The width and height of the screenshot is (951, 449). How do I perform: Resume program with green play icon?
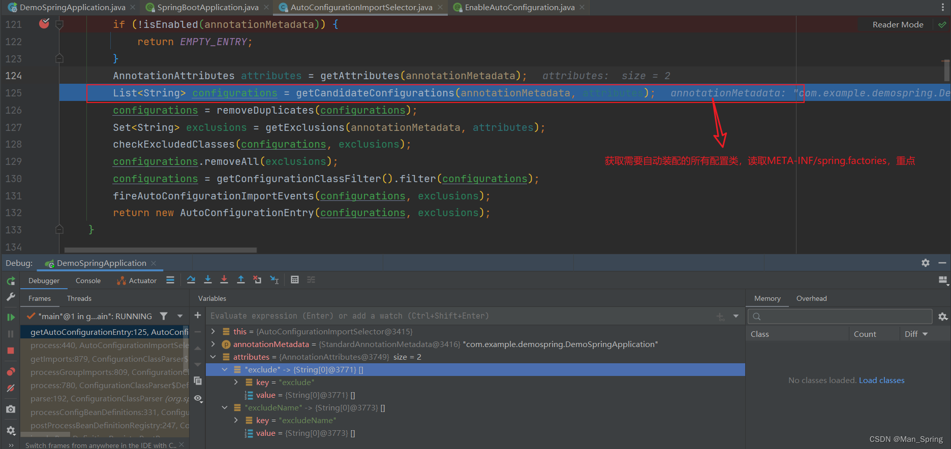tap(11, 317)
